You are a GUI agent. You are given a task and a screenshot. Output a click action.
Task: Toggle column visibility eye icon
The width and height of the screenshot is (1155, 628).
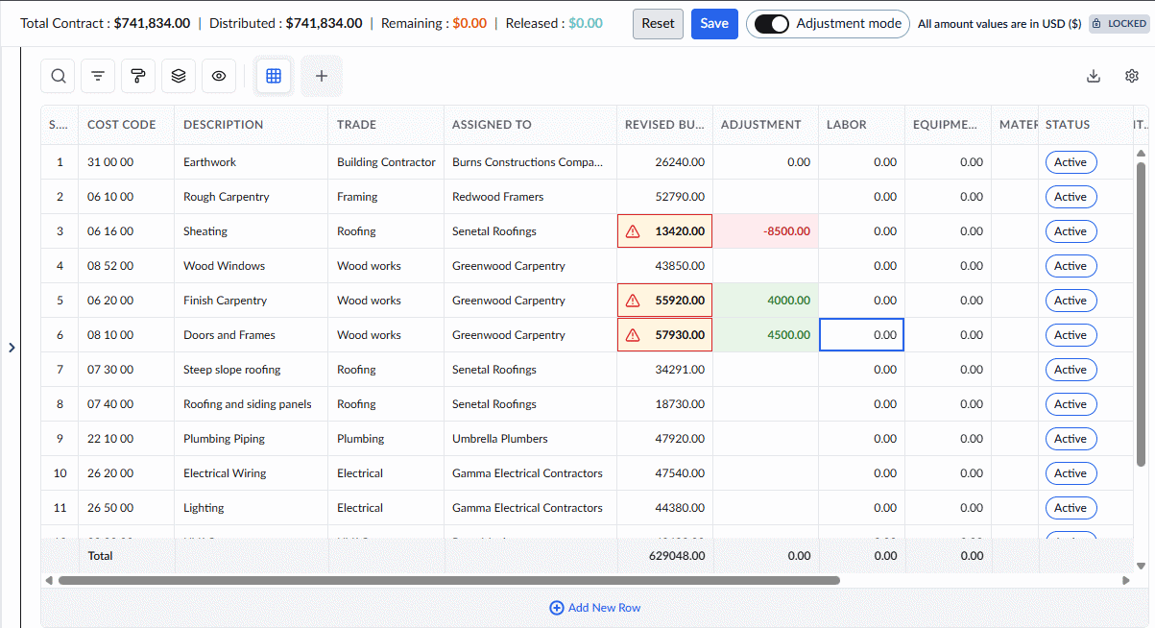[219, 76]
